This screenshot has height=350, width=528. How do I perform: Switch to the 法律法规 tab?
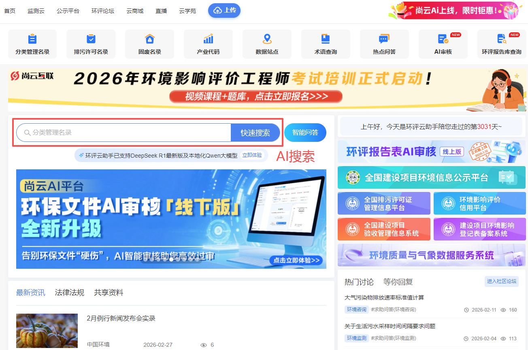click(x=70, y=293)
